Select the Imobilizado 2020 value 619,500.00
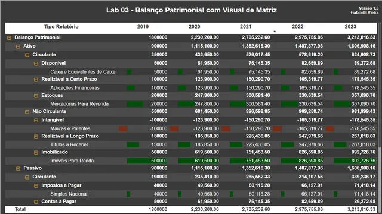 tap(207, 152)
